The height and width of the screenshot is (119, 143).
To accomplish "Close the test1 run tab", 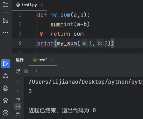I will (x=52, y=60).
